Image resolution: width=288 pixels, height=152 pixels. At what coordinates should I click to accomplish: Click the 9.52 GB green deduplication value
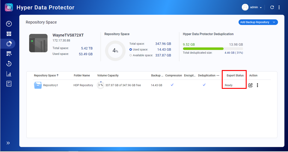tap(189, 45)
